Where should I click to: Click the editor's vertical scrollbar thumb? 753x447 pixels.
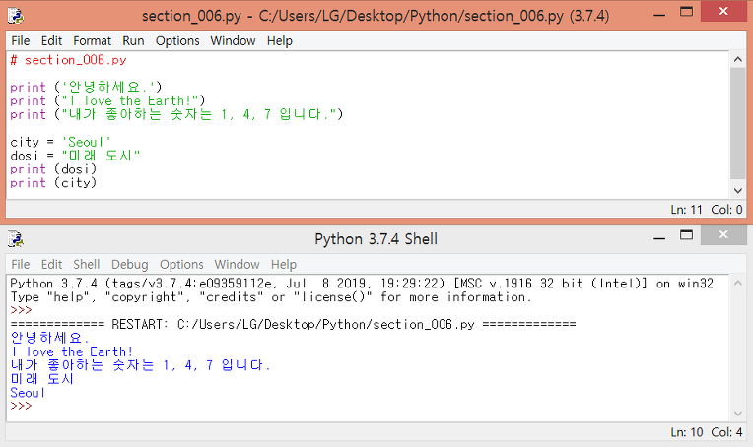click(x=738, y=123)
